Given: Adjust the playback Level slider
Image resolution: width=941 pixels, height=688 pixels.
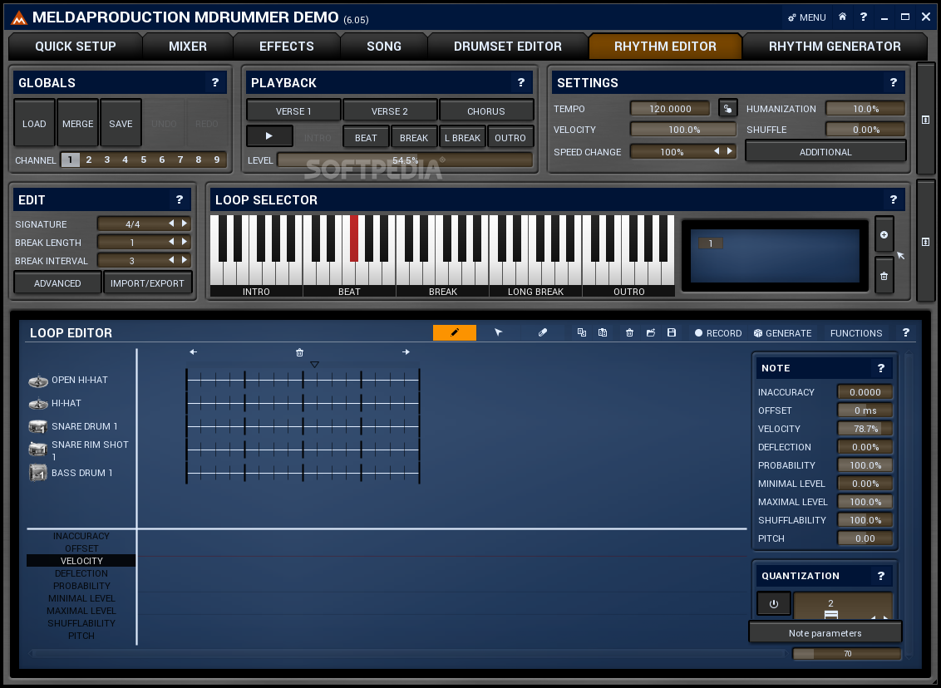Looking at the screenshot, I should click(x=405, y=160).
